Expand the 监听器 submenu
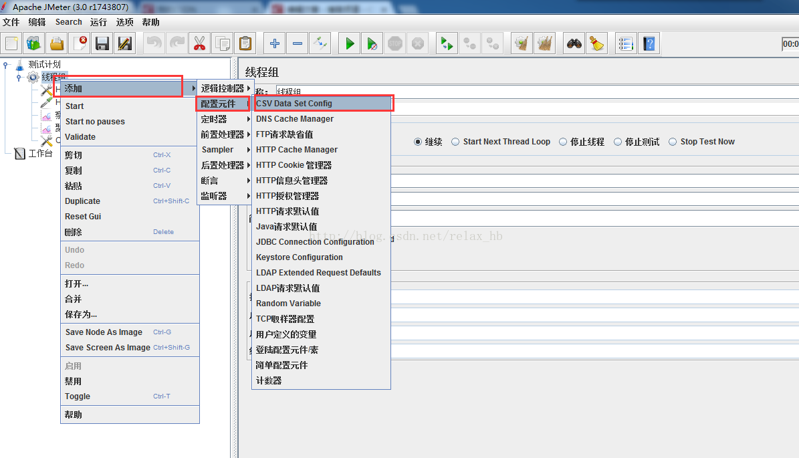Image resolution: width=799 pixels, height=458 pixels. 225,196
